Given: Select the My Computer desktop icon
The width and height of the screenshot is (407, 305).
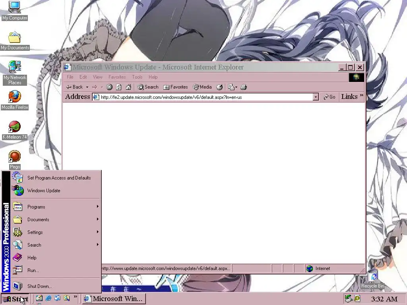Looking at the screenshot, I should (15, 11).
